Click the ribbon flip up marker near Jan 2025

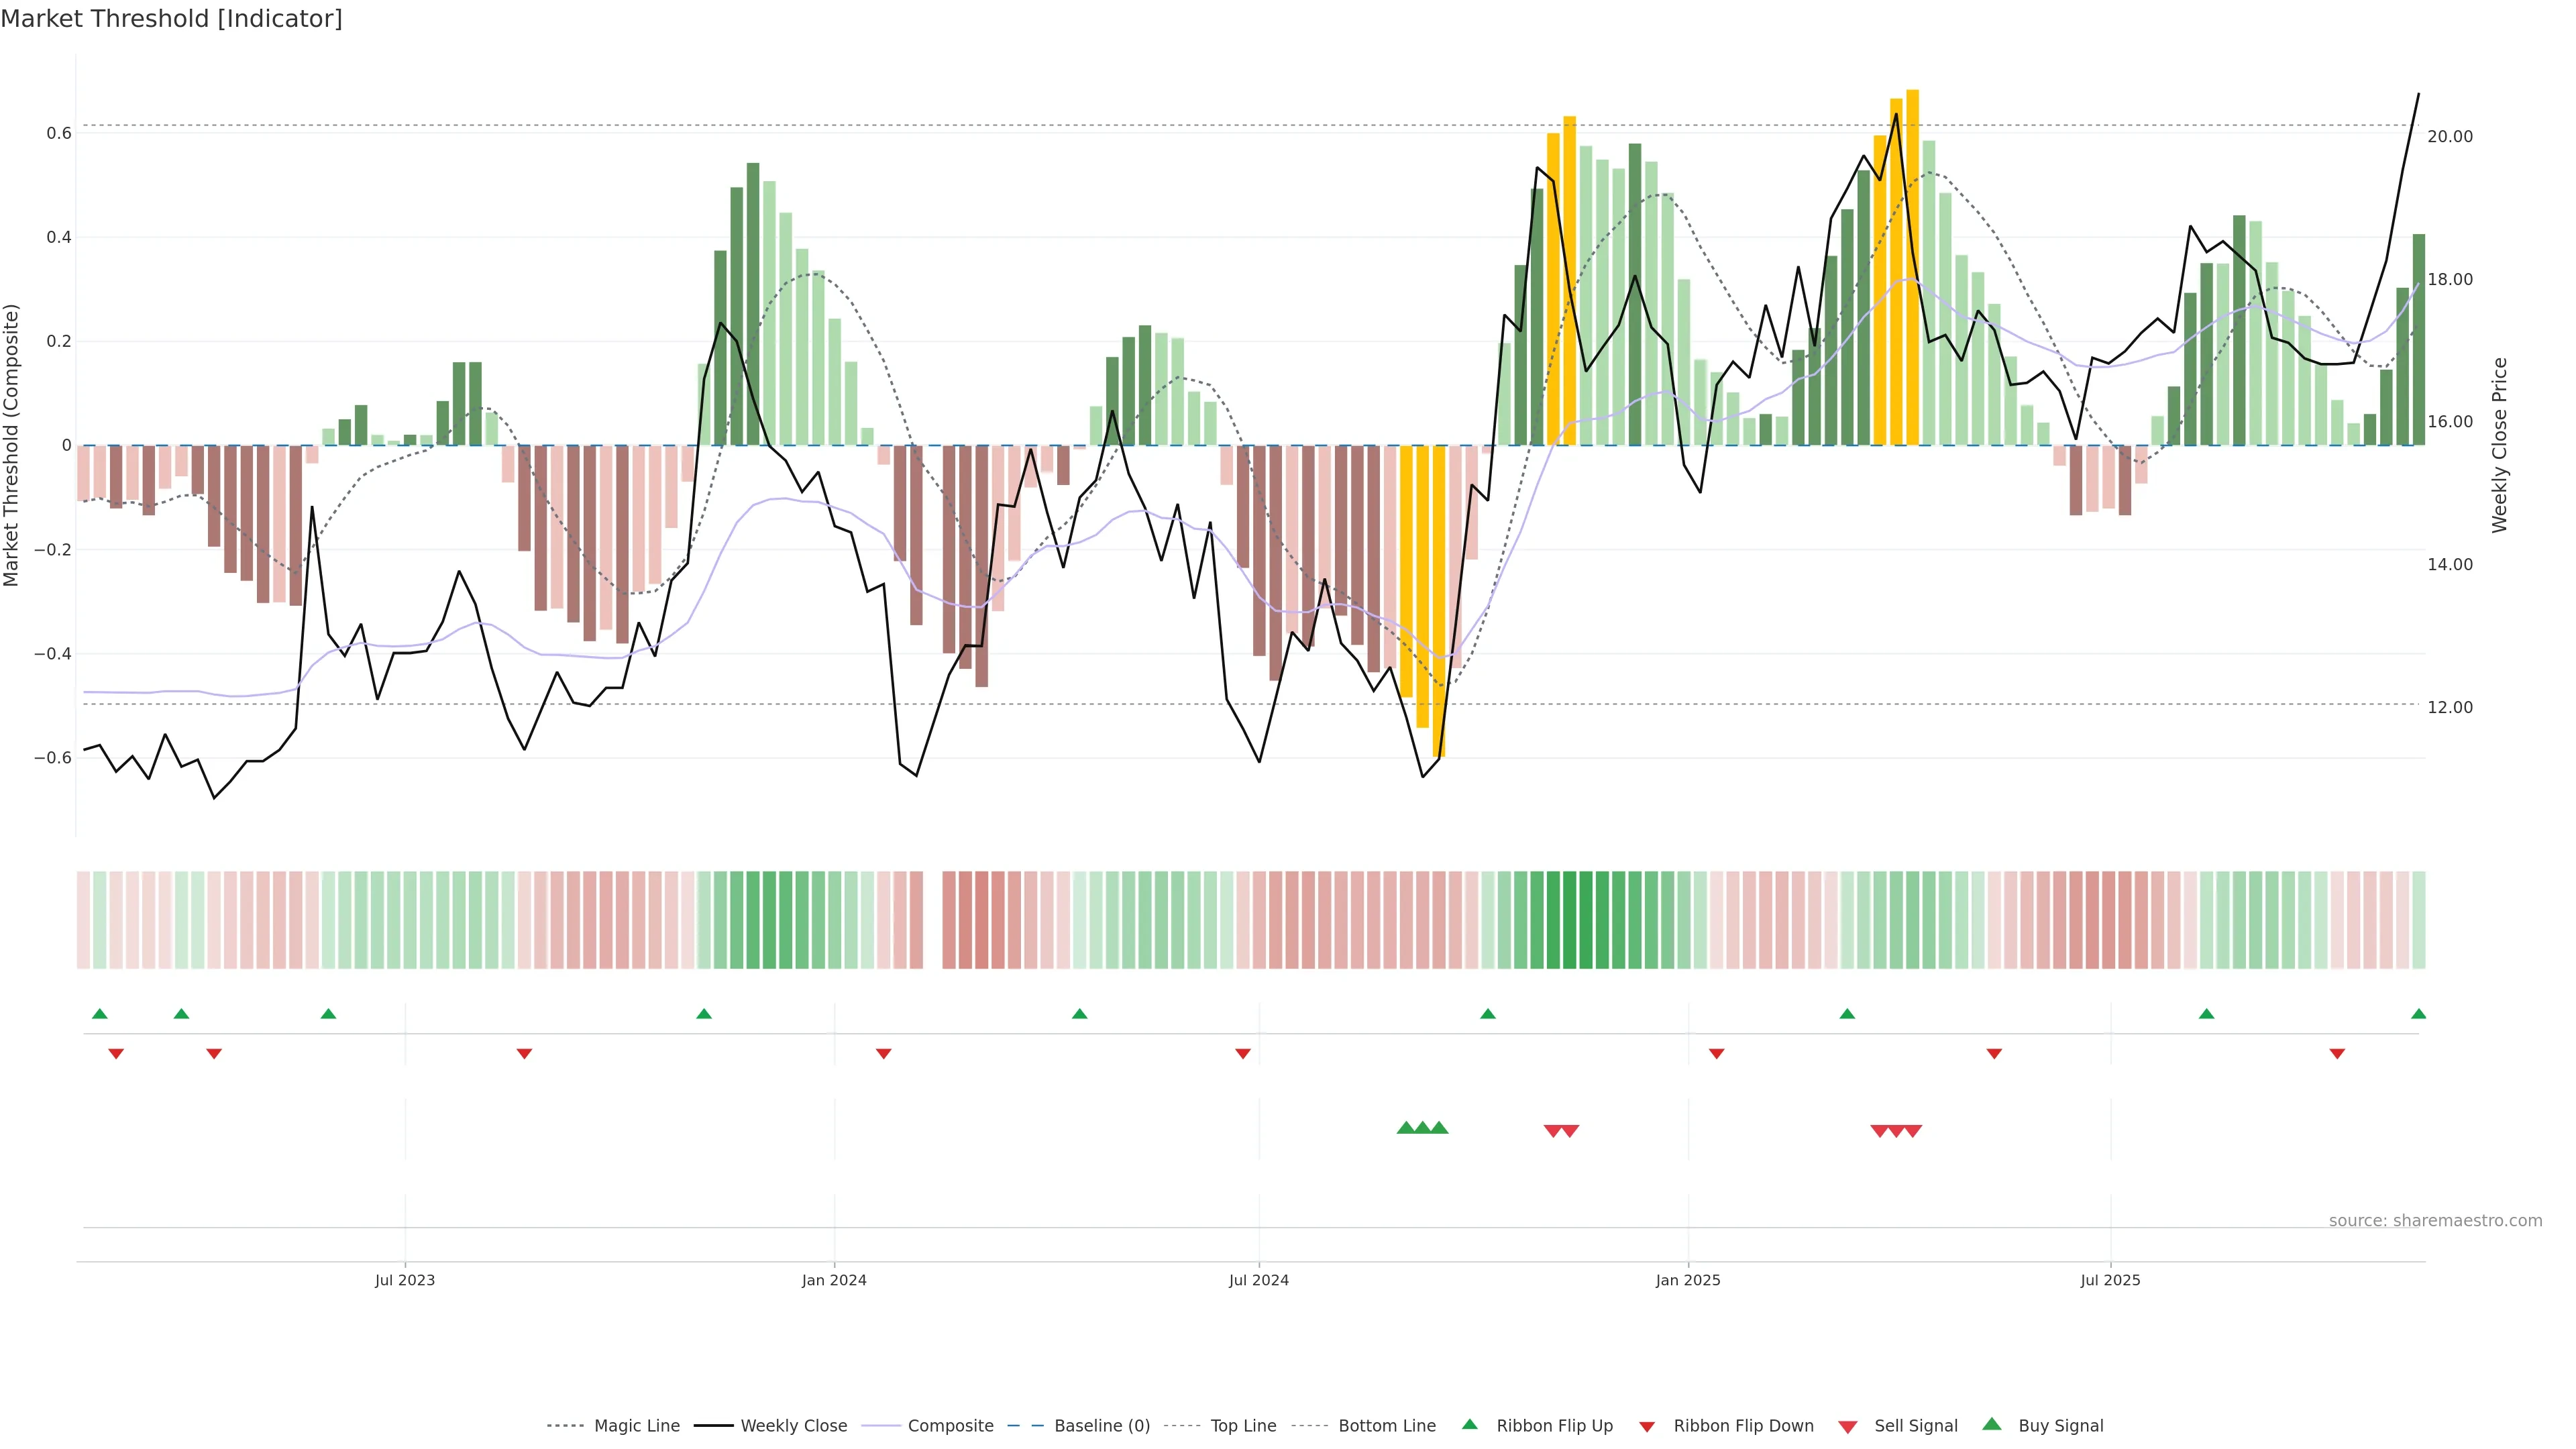pos(1847,1014)
